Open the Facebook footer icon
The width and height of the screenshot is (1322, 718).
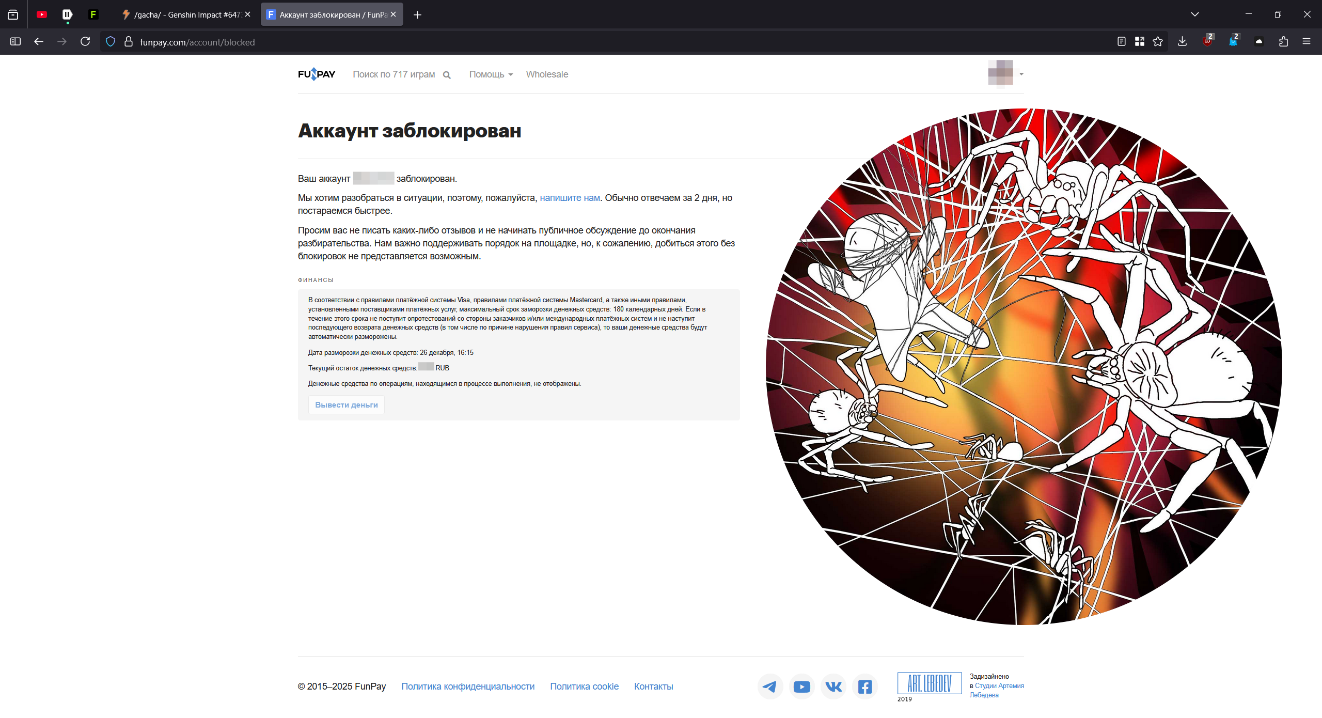pyautogui.click(x=865, y=686)
